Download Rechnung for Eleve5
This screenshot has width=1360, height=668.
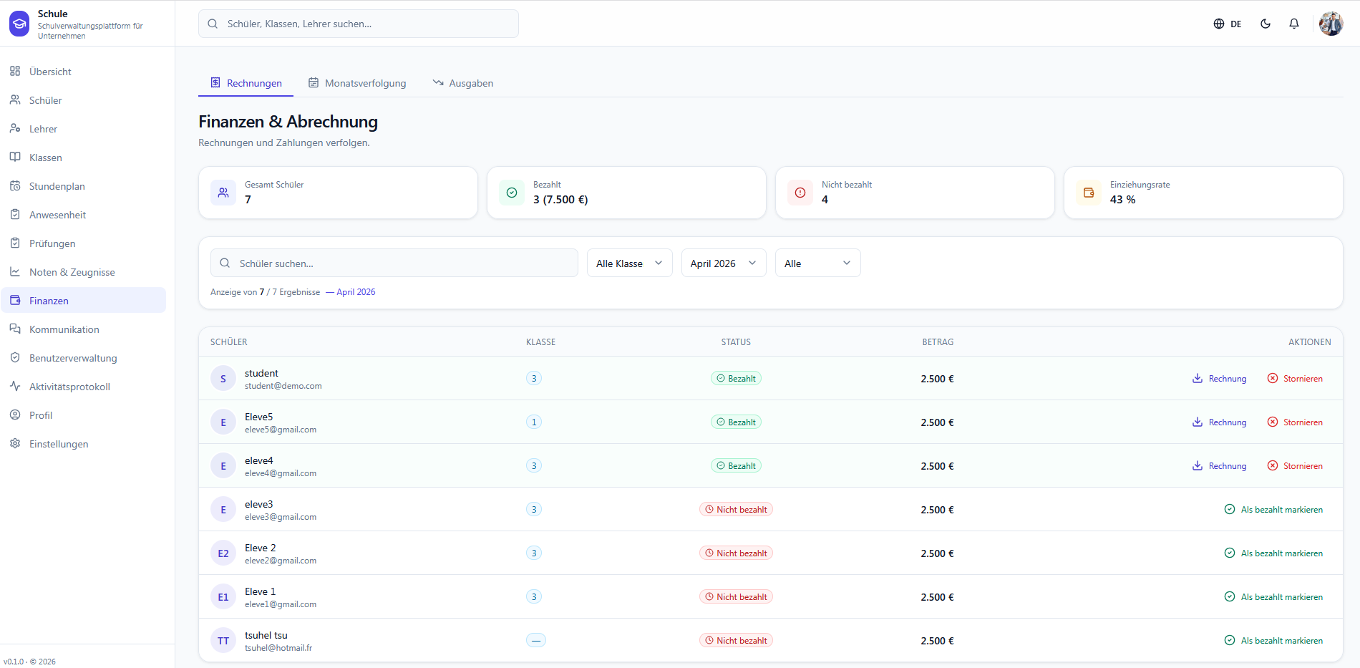pos(1220,422)
